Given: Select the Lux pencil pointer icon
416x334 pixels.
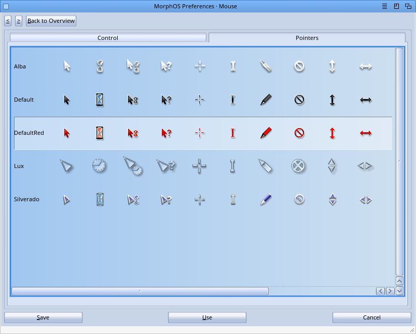Looking at the screenshot, I should [x=265, y=166].
